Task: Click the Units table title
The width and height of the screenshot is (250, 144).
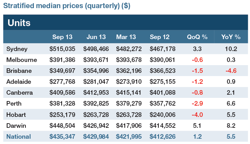Action: [x=19, y=23]
